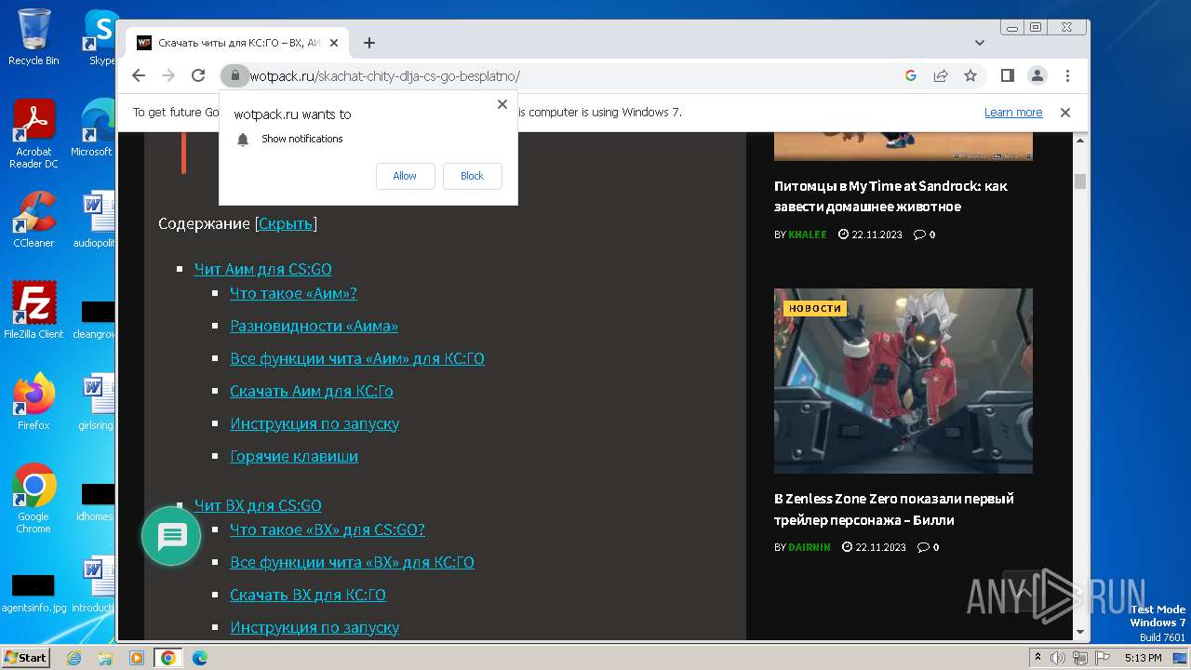This screenshot has height=670, width=1191.
Task: Open Internet Explorer from the taskbar
Action: 74,658
